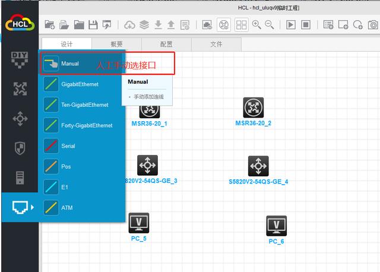Viewport: 380px width, 272px height.
Task: Switch to the 配置 tab
Action: point(166,44)
